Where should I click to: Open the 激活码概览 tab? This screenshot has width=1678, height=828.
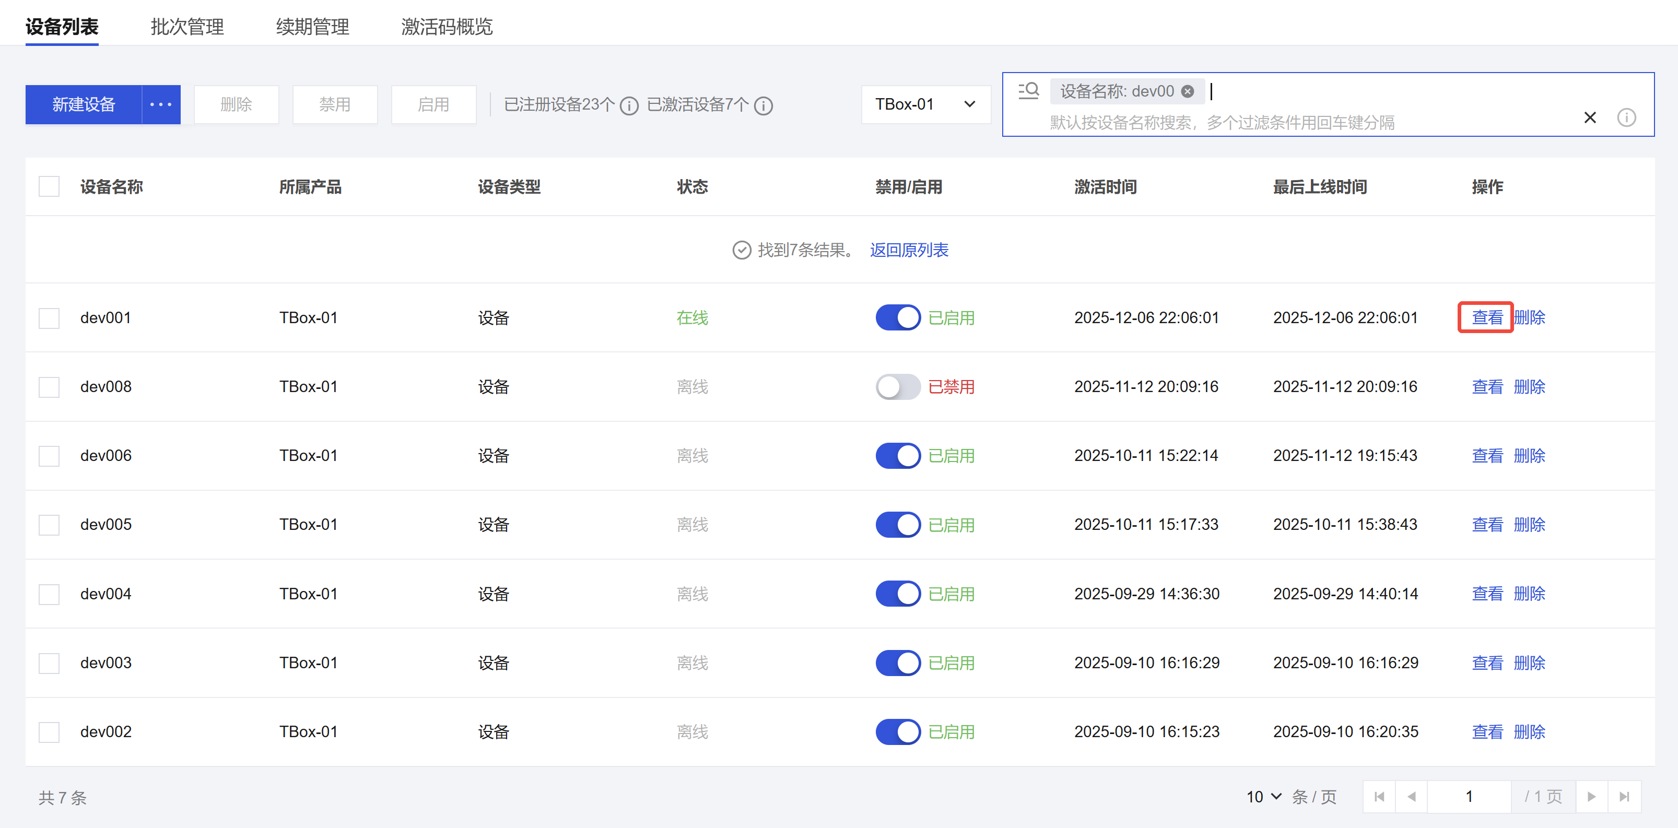[x=447, y=26]
